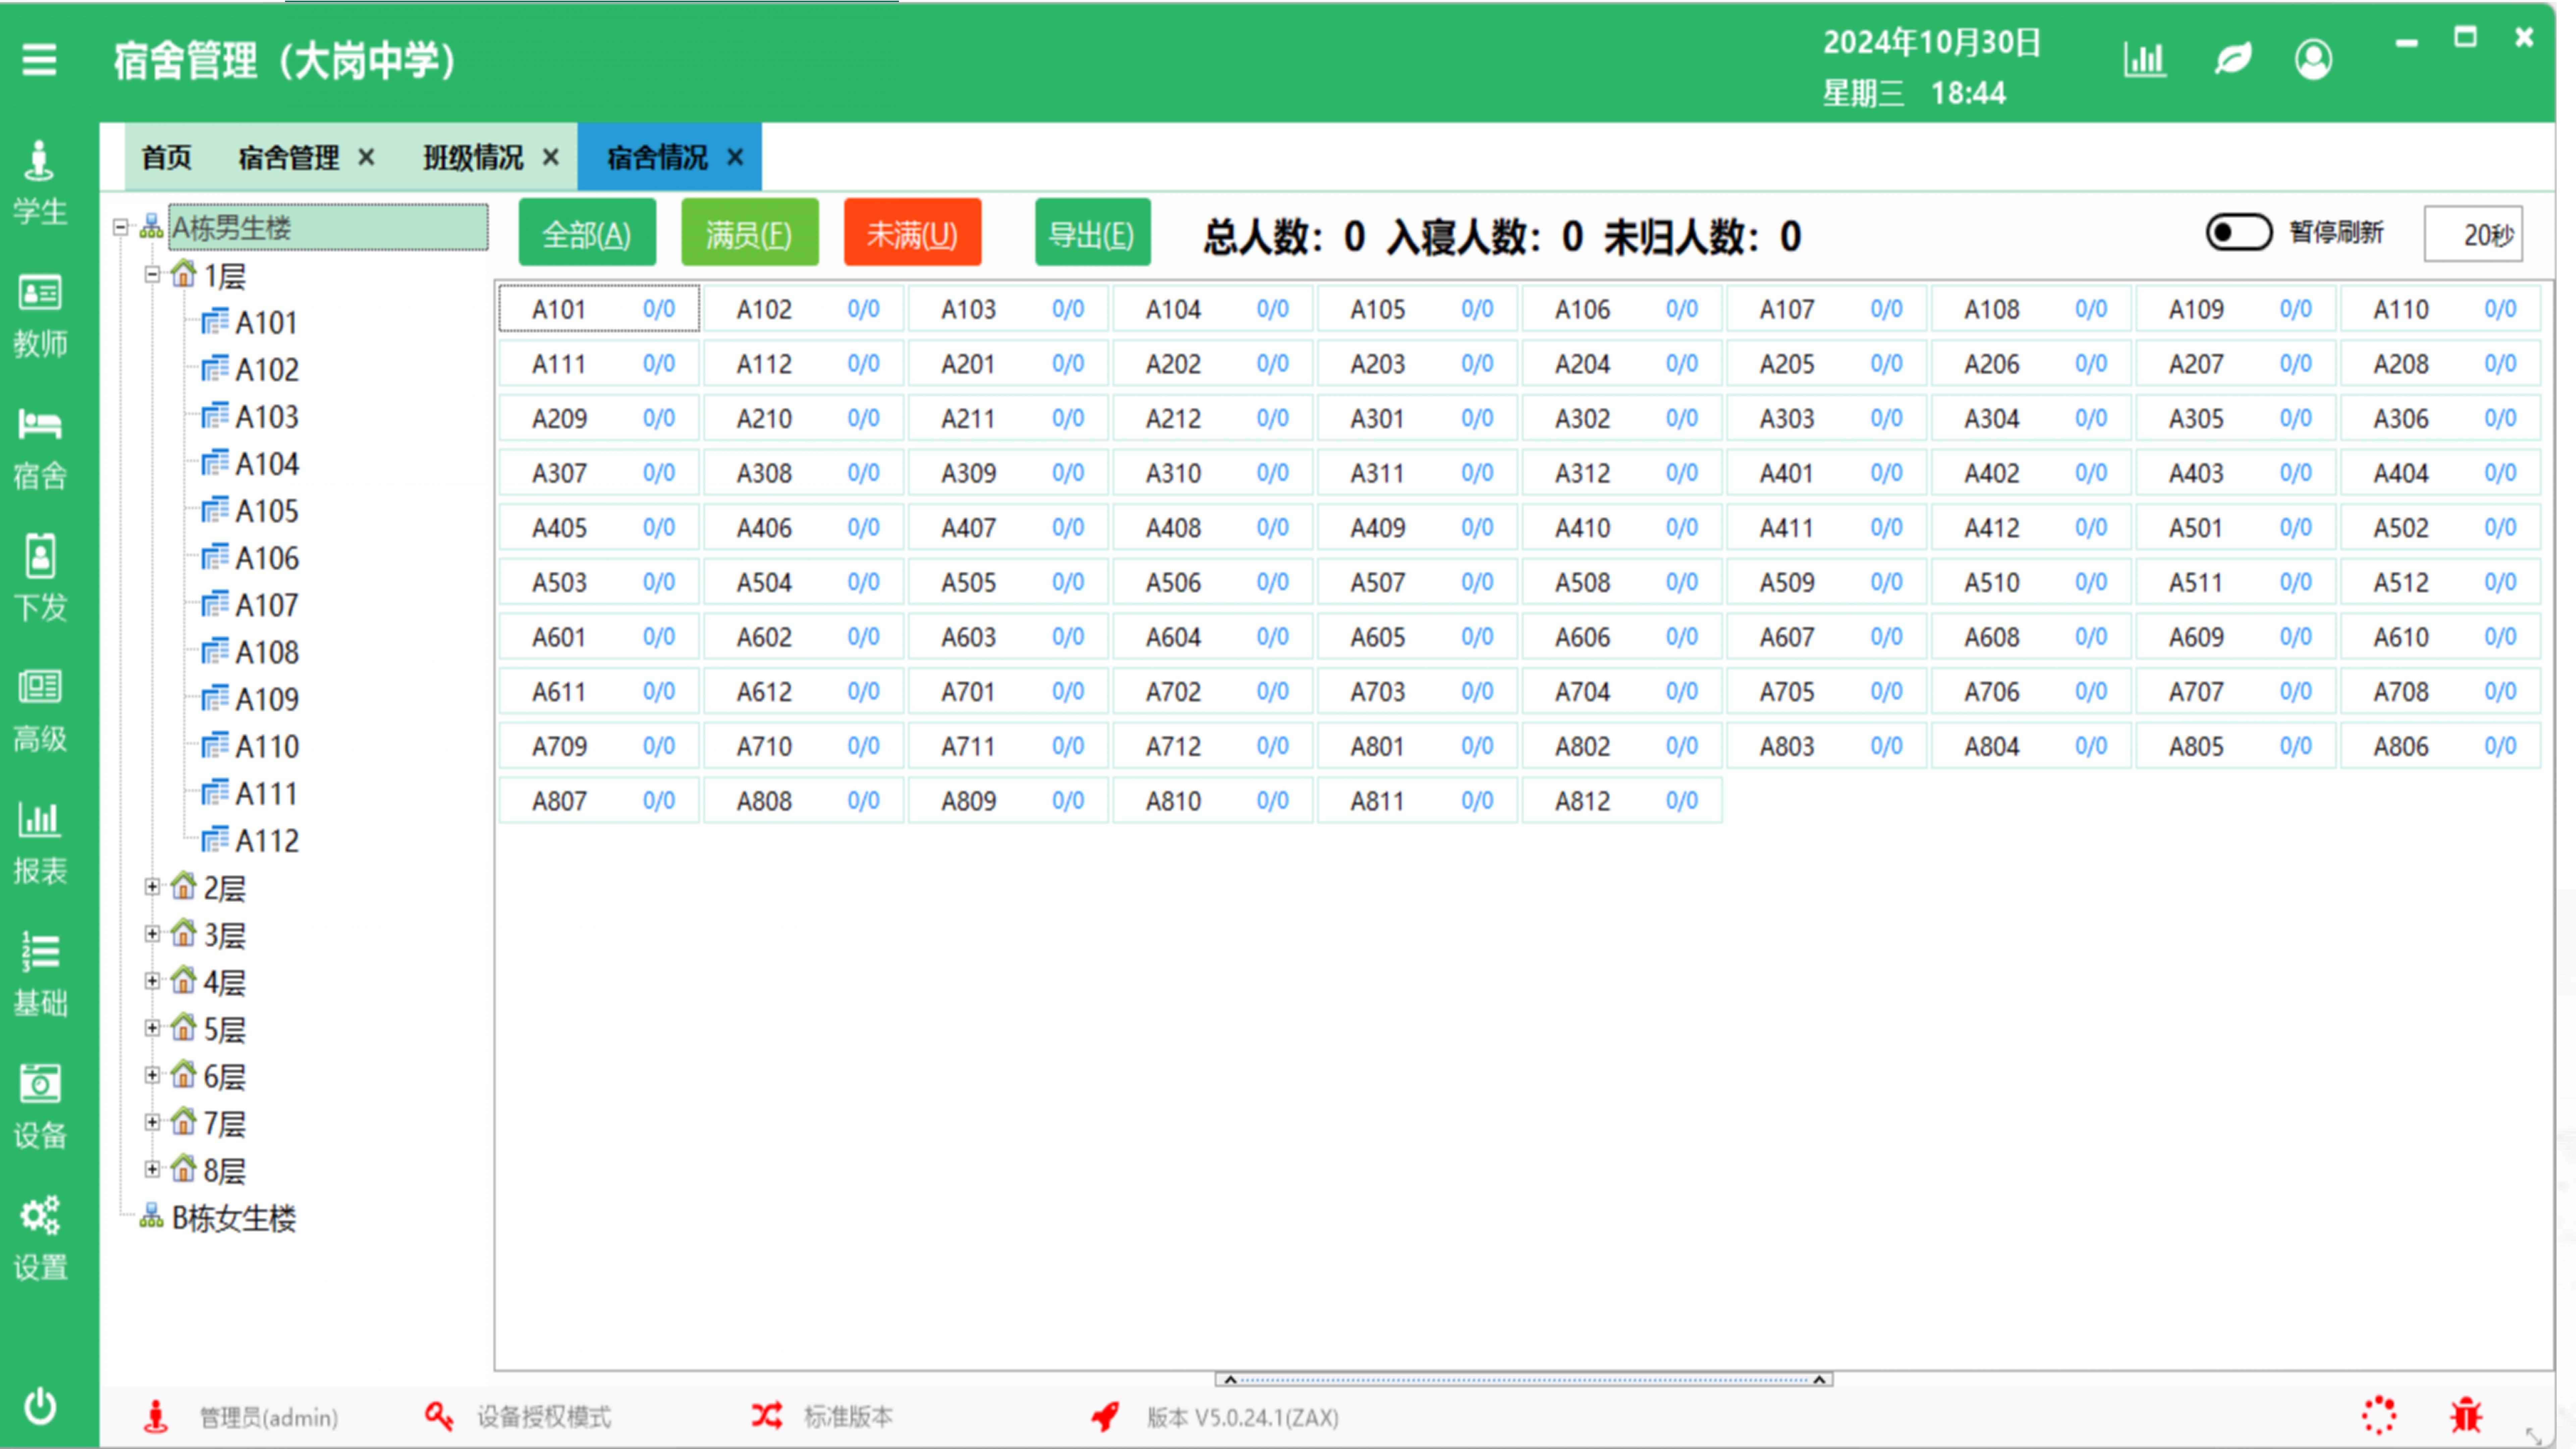Open the 宿舍 sidebar section

pyautogui.click(x=40, y=448)
